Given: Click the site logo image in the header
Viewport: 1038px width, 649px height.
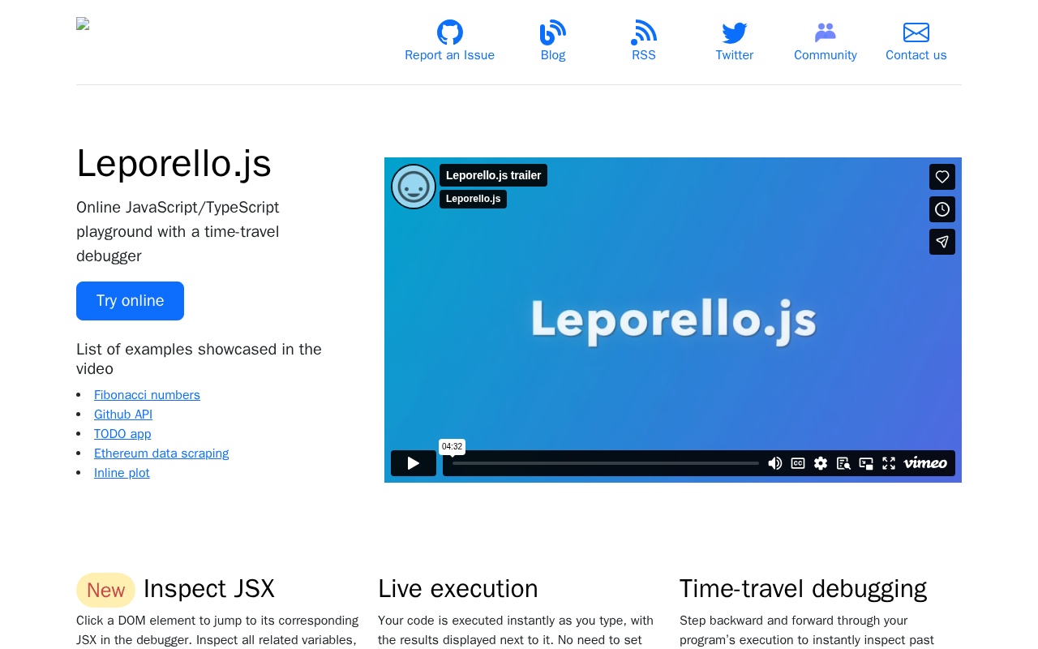Looking at the screenshot, I should pyautogui.click(x=83, y=24).
